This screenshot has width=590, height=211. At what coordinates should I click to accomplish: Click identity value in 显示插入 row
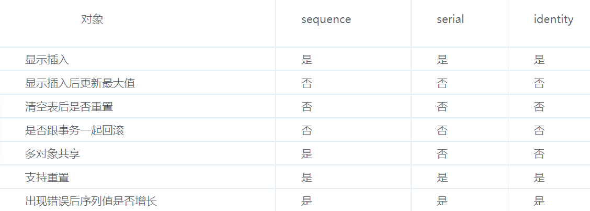(539, 60)
